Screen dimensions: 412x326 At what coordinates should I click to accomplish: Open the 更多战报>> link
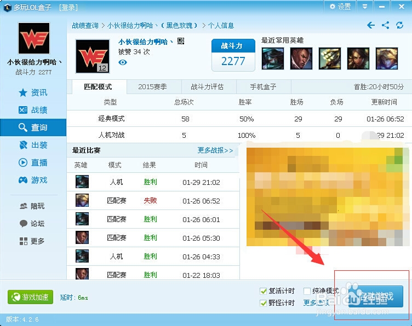(215, 150)
